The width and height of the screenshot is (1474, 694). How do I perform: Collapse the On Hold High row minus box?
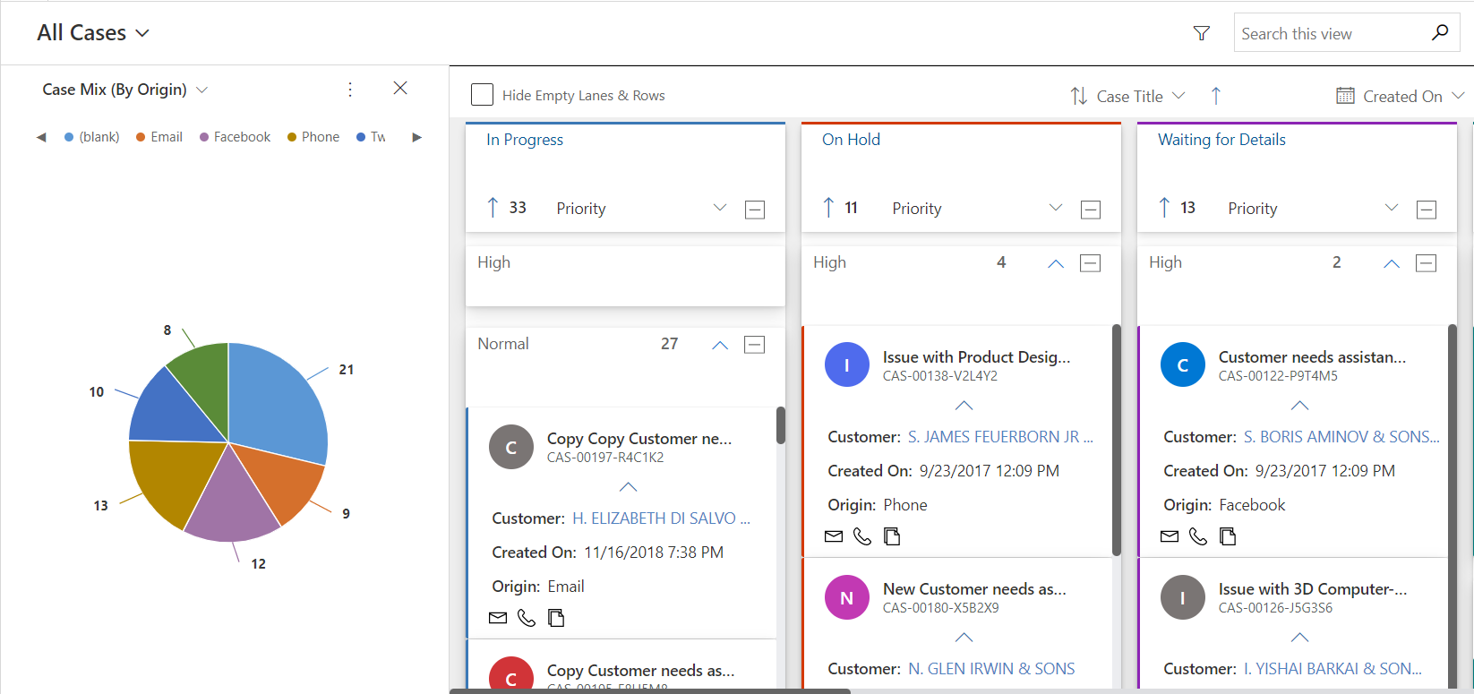[x=1090, y=263]
